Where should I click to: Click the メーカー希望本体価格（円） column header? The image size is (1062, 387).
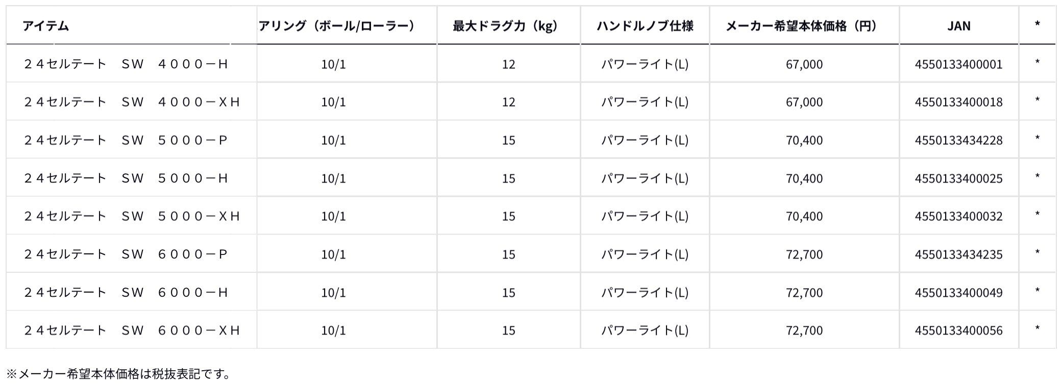point(804,26)
